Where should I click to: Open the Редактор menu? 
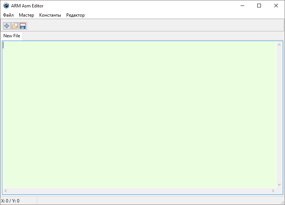[76, 15]
